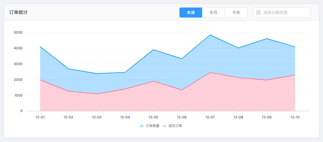323x142 pixels.
Task: Switch to the 今年 tab
Action: [x=236, y=13]
